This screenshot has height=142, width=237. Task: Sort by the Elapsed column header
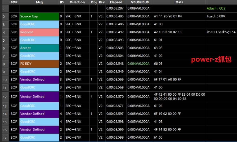[116, 2]
